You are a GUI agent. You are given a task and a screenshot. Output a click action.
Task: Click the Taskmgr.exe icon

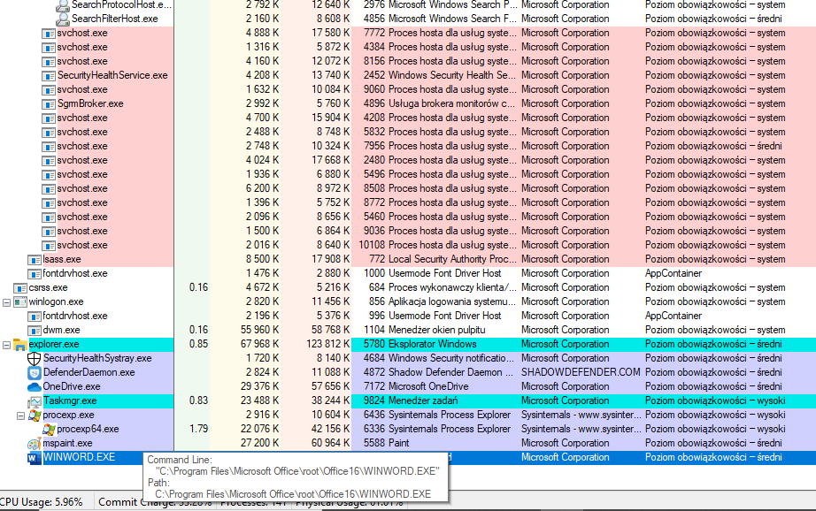[35, 401]
